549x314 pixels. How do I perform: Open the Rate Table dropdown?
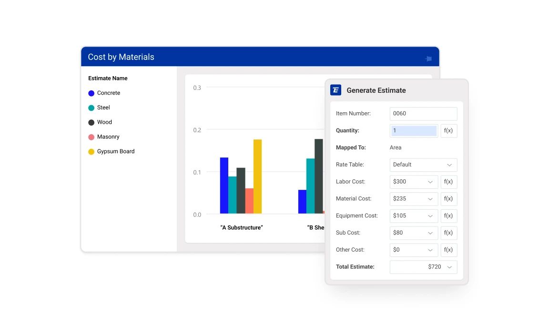point(423,165)
